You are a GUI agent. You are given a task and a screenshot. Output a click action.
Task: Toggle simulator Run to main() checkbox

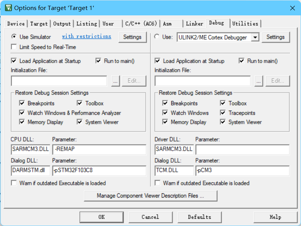click(x=98, y=61)
